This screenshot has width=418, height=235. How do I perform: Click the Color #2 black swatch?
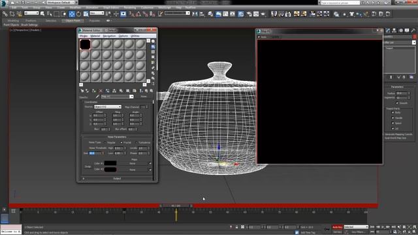click(110, 170)
